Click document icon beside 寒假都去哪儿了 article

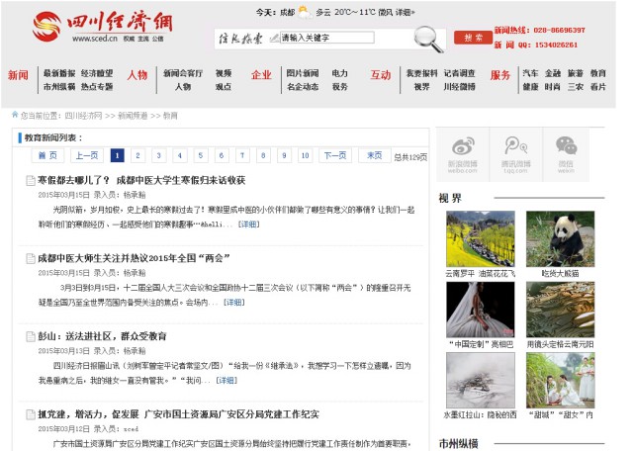[31, 181]
